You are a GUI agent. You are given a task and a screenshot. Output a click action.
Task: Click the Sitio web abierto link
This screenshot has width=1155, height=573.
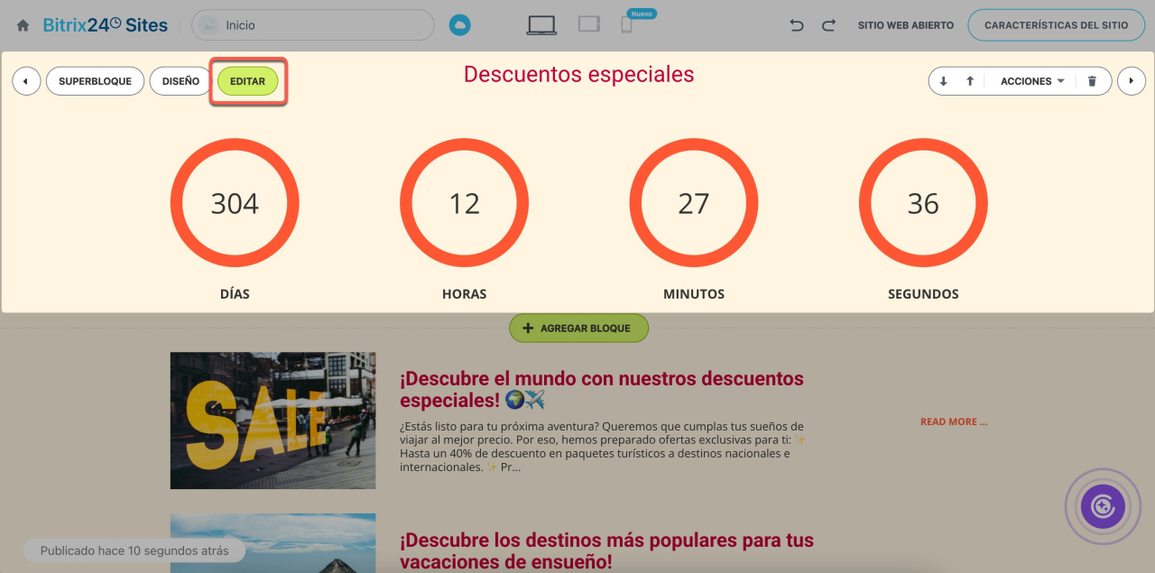pos(906,25)
